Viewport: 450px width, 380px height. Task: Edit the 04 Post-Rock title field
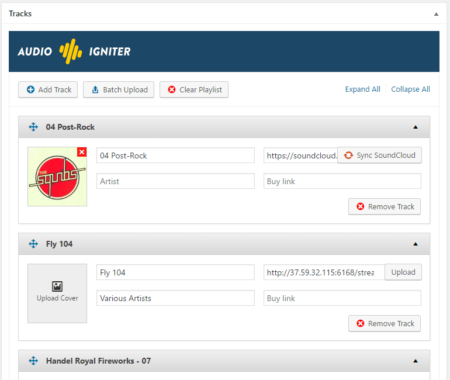[175, 156]
